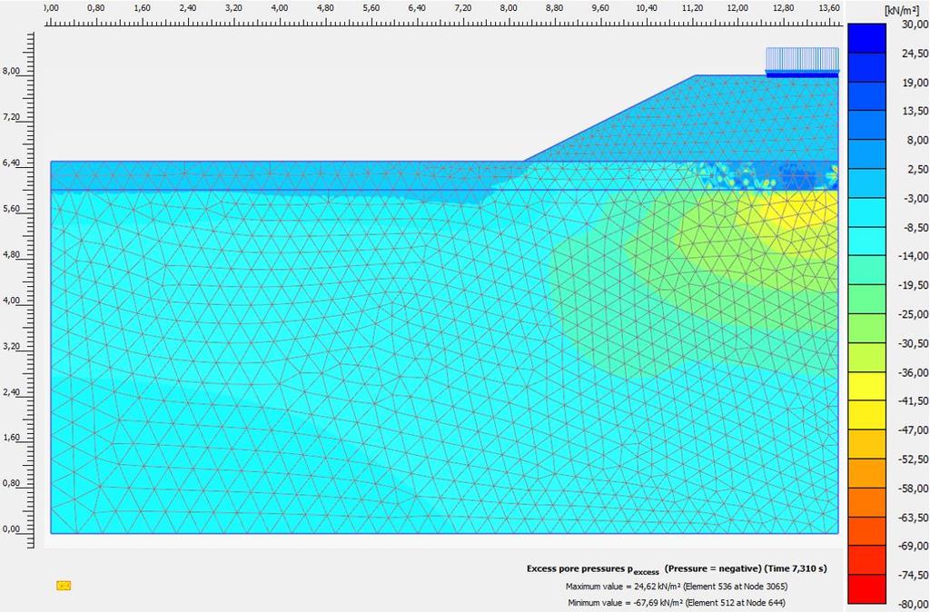Pick the green legend band between -19,50 and -25,00
Viewport: 930px width, 612px height.
pyautogui.click(x=866, y=300)
